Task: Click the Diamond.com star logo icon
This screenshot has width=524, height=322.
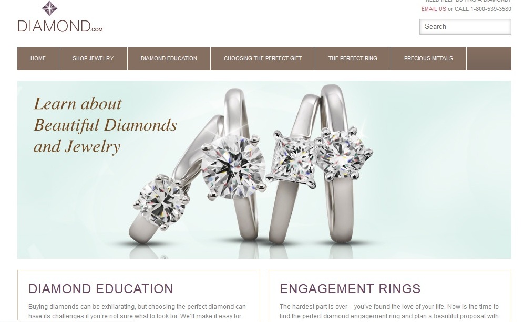Action: 49,8
